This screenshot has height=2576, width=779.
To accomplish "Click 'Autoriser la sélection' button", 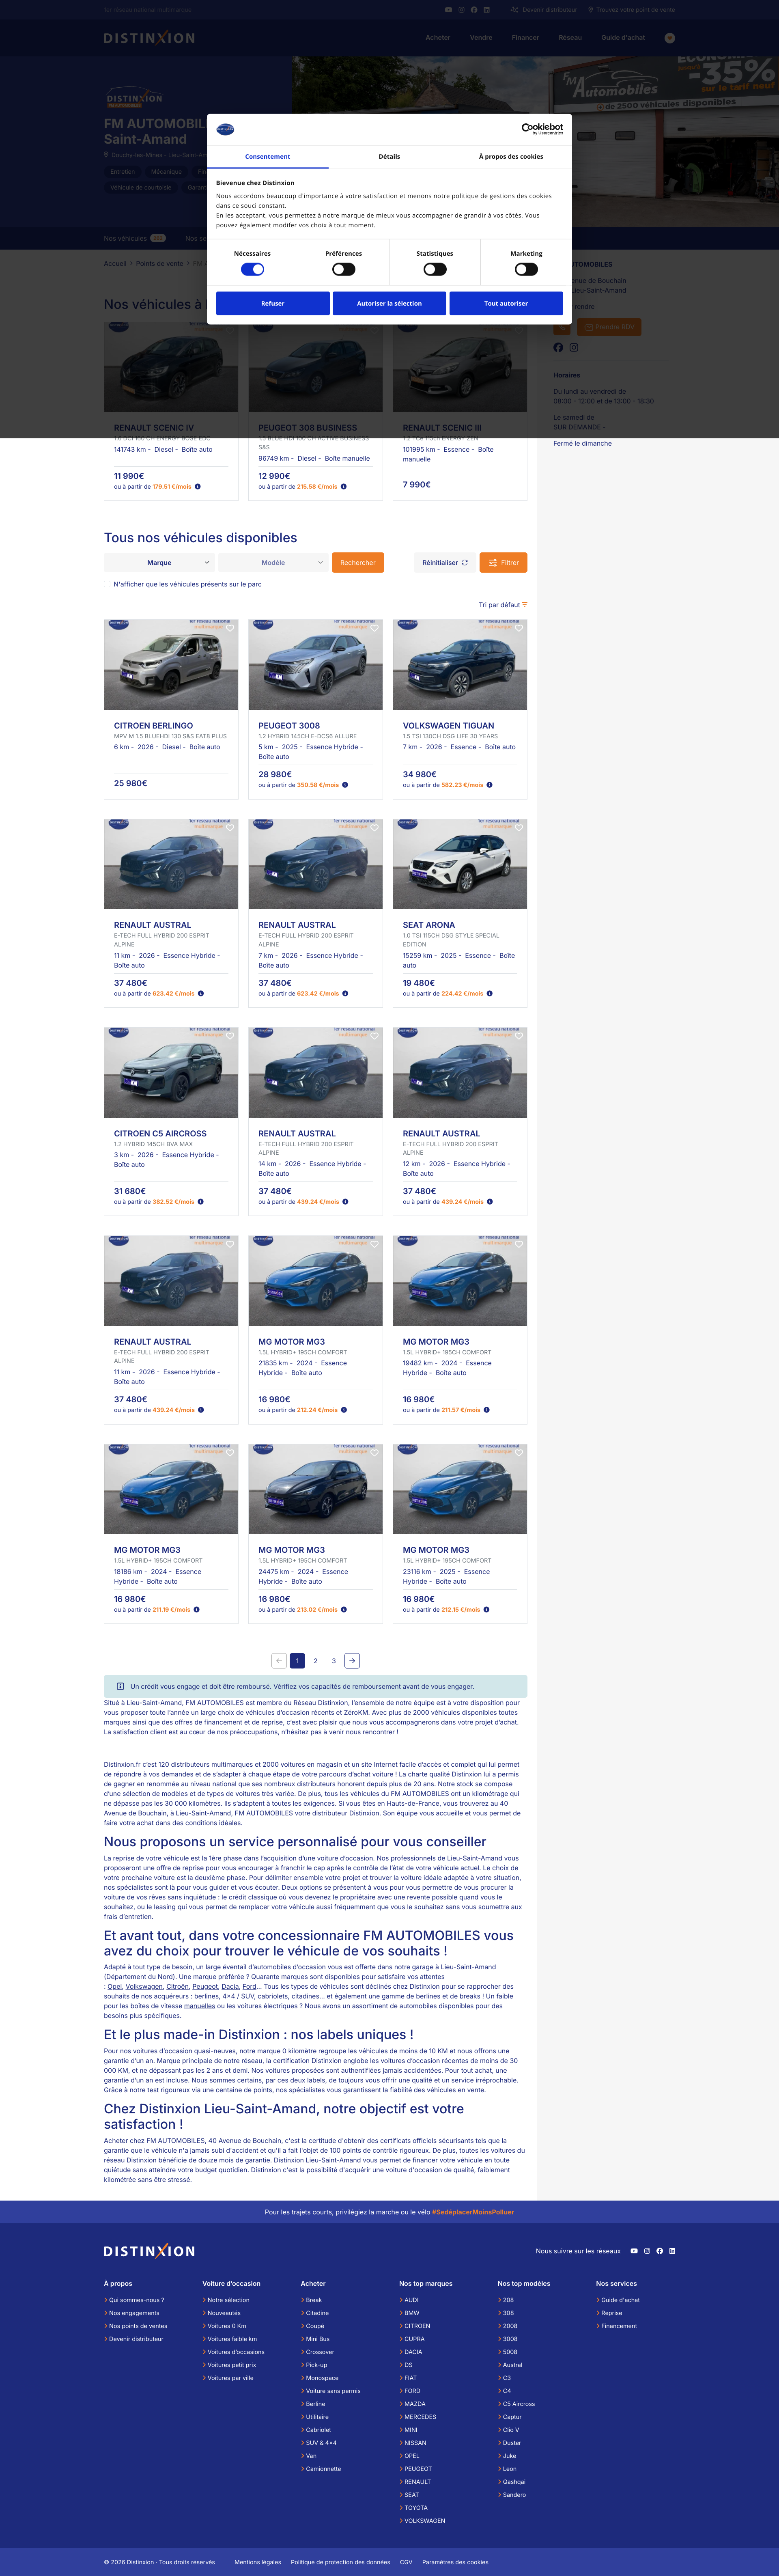I will pyautogui.click(x=389, y=303).
